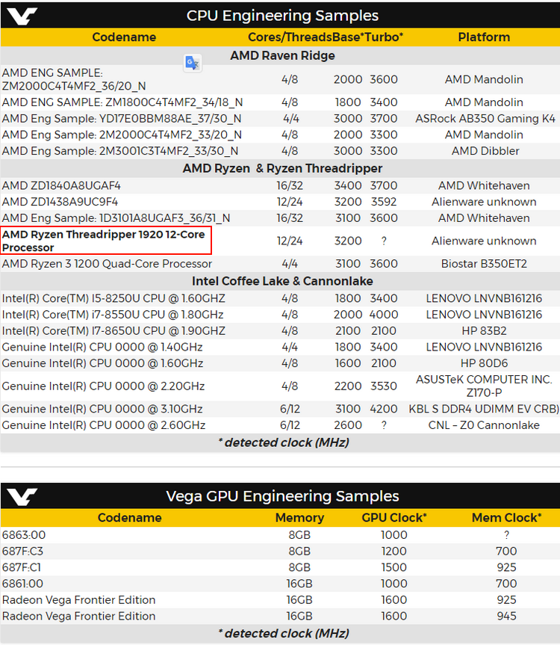The width and height of the screenshot is (560, 645).
Task: Click the HP 80D6 platform cell
Action: coord(484,363)
